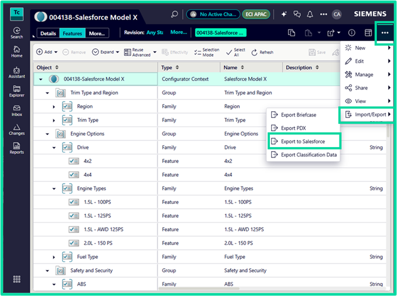Open the Inbox sidebar icon

pos(17,111)
